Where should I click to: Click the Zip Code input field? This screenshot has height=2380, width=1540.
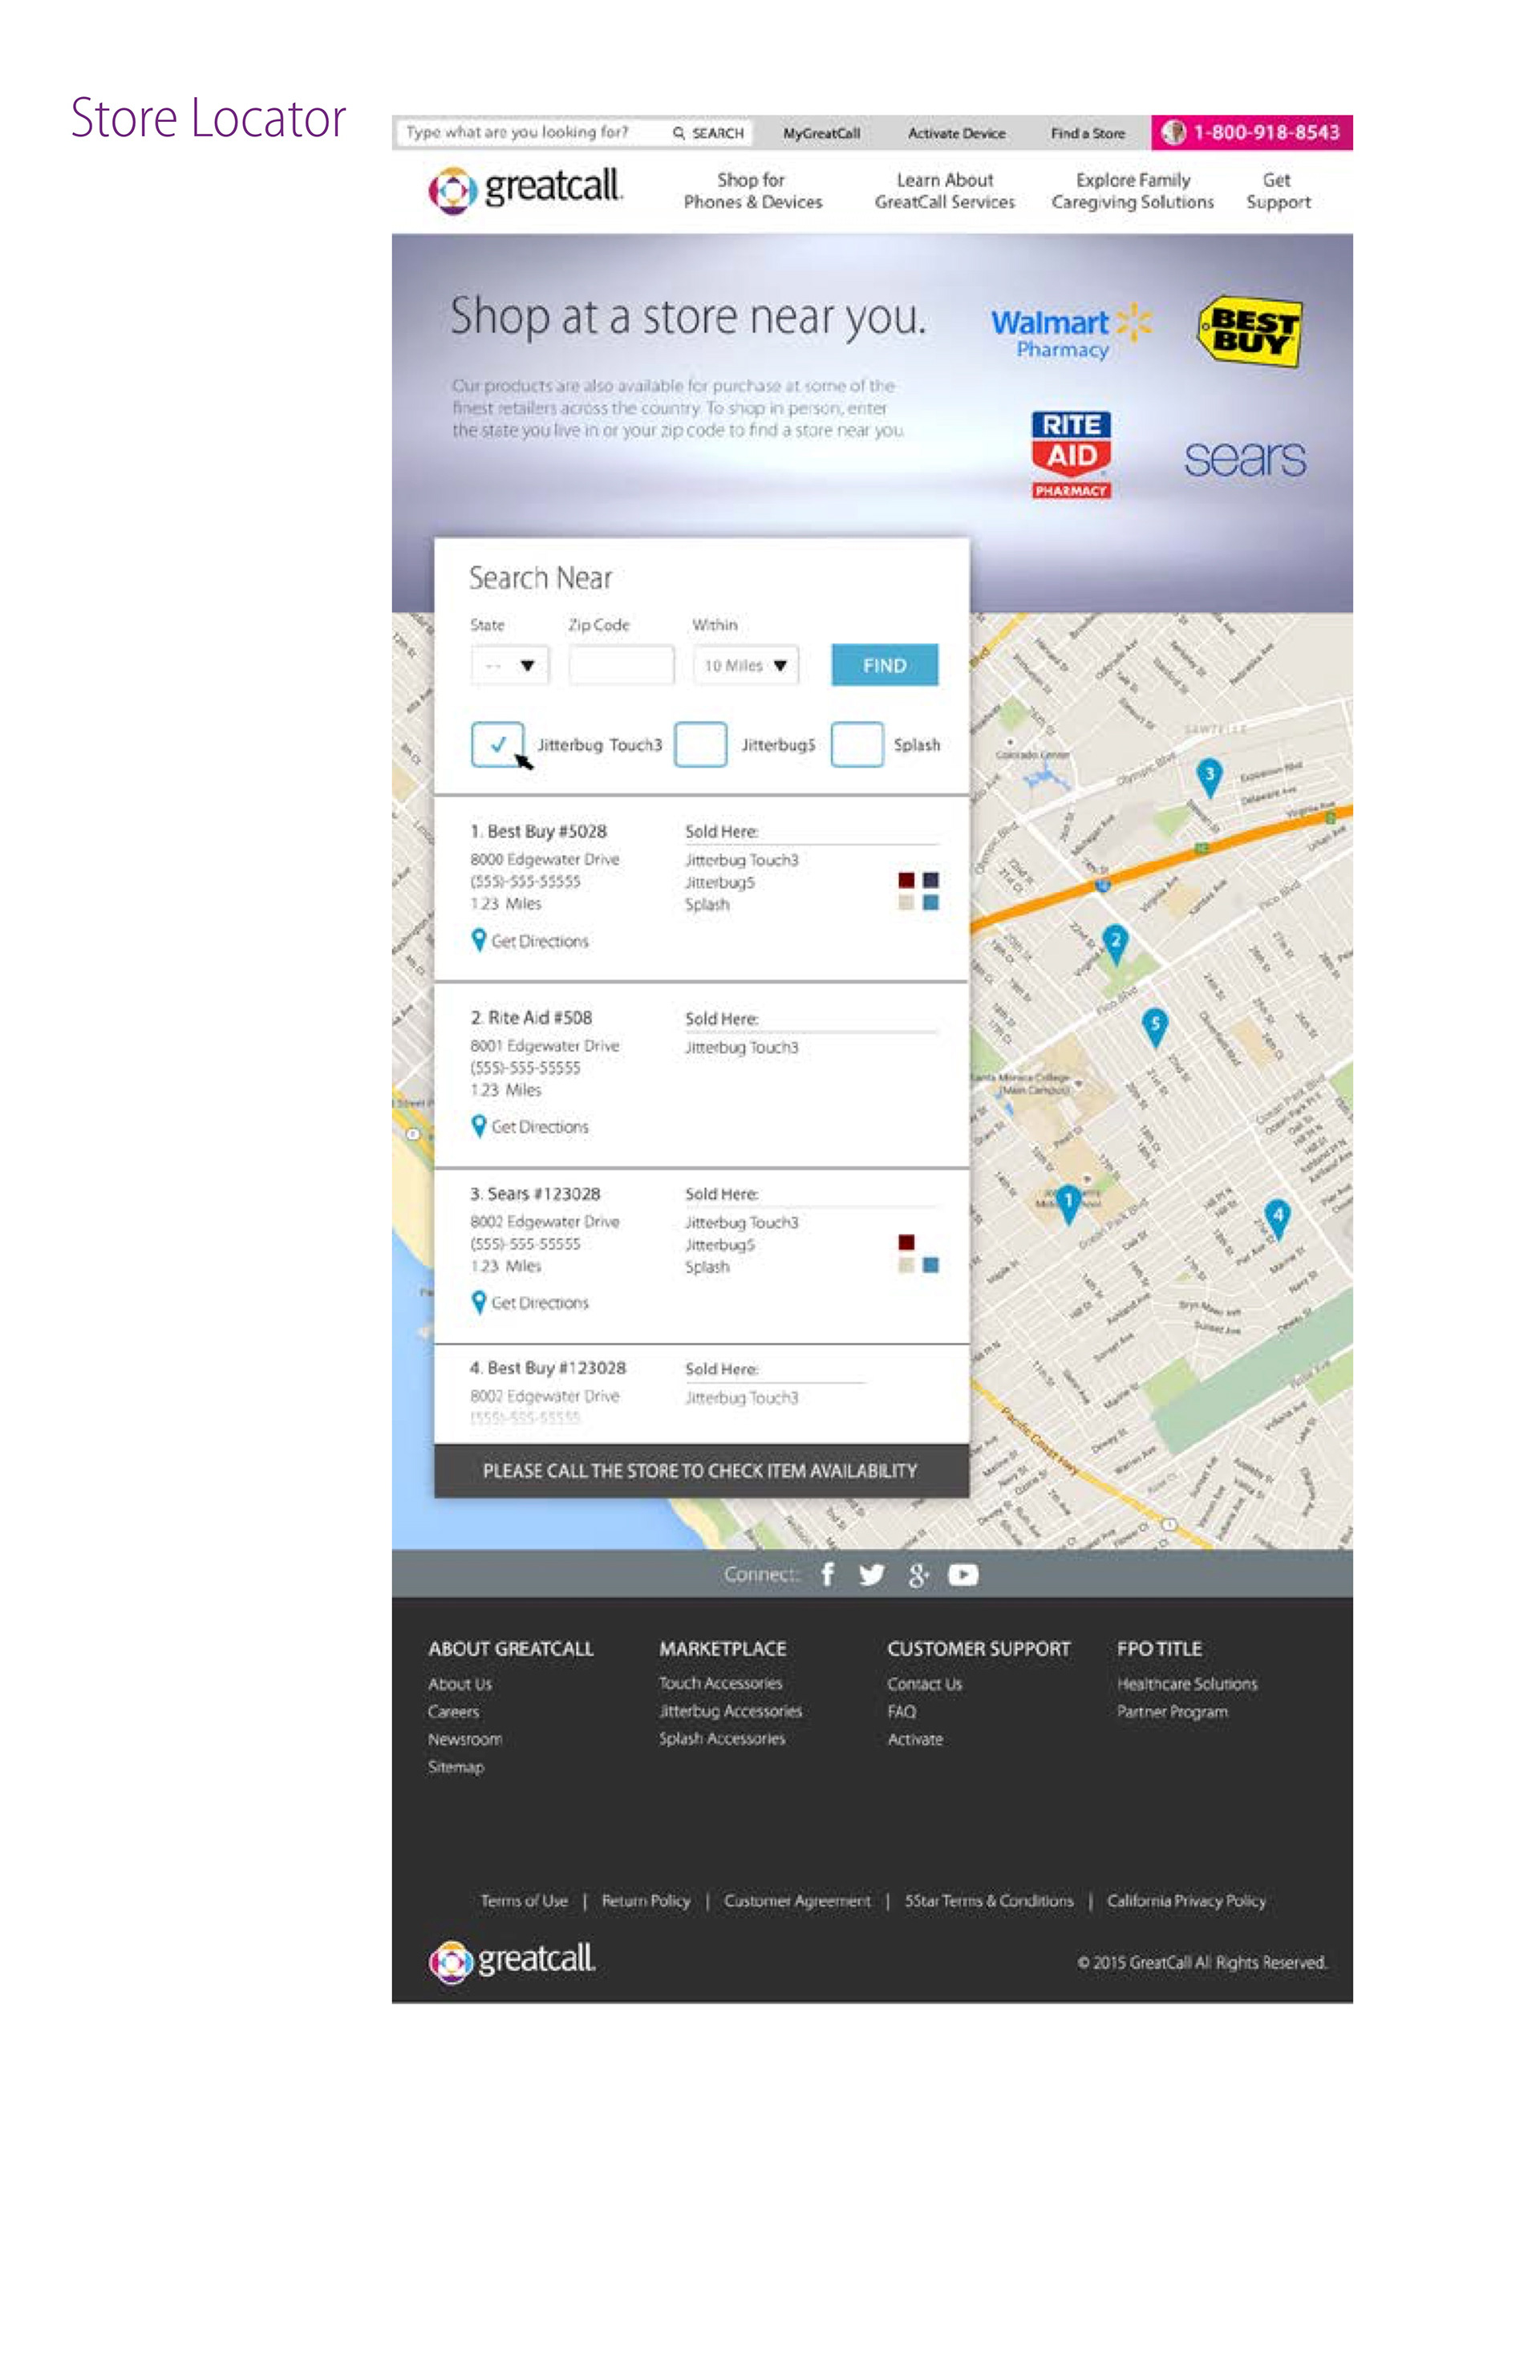point(621,665)
